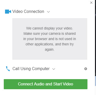Click the word 'again.' in the message
Image resolution: width=96 pixels, height=95 pixels.
tap(50, 49)
